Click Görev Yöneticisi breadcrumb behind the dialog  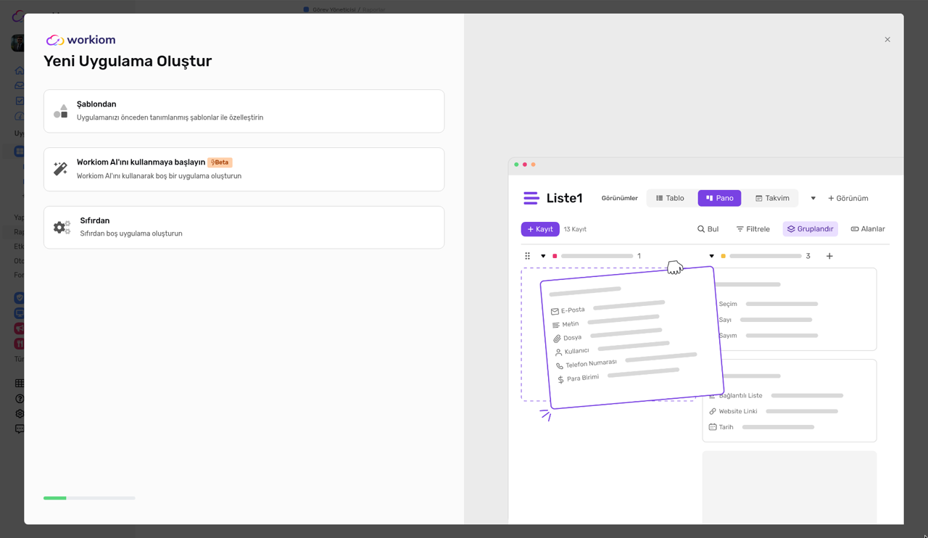334,9
